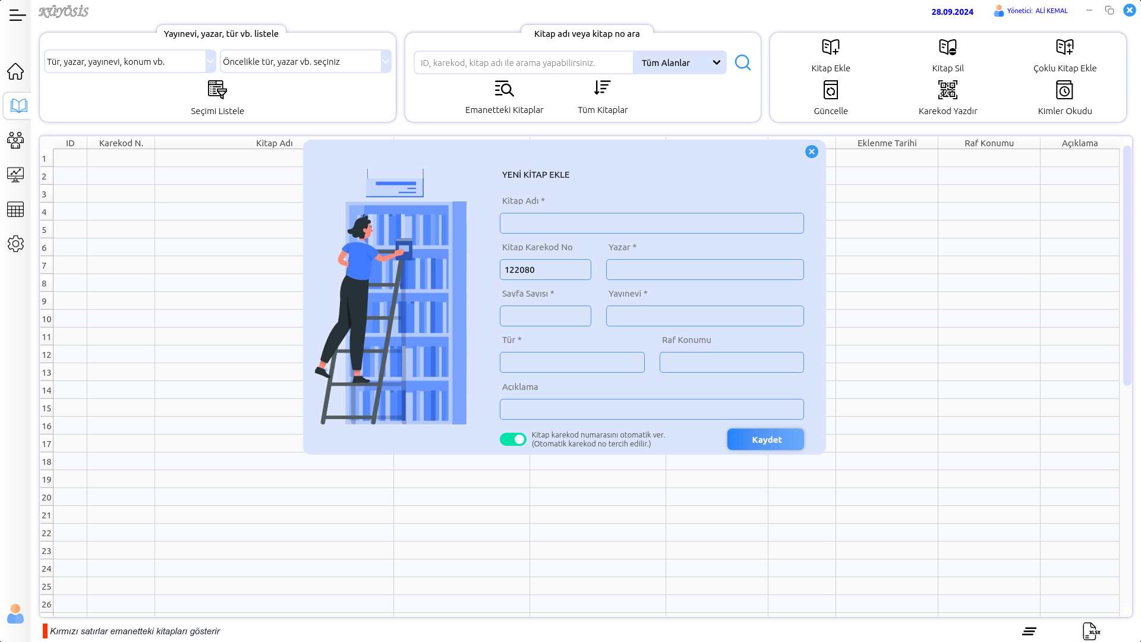Show Emanetteki Kitaplar list
The image size is (1141, 642).
pyautogui.click(x=504, y=89)
